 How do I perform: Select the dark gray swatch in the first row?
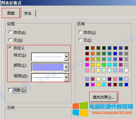pos(126,48)
